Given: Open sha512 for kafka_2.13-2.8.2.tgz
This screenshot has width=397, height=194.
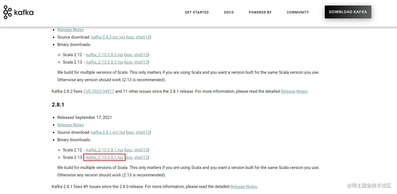Looking at the screenshot, I should coord(141,62).
